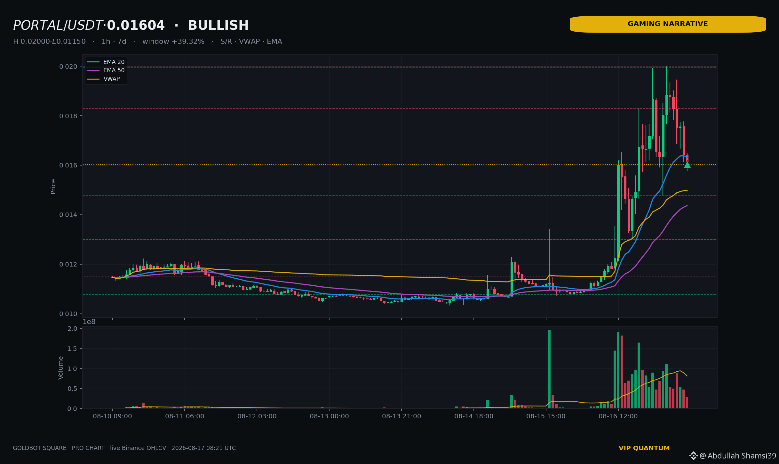Click the green up-triangle current price marker

click(x=687, y=165)
